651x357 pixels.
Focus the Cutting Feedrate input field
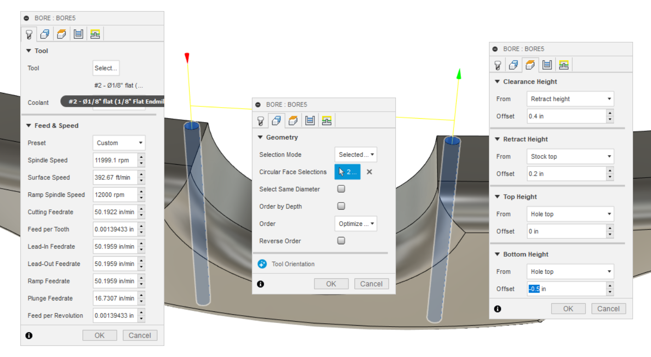(x=115, y=212)
